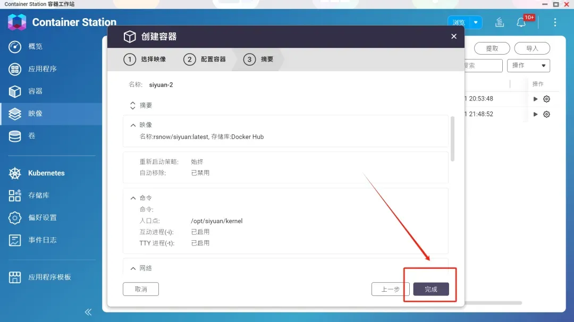Open the 卷 volumes section

click(x=32, y=136)
